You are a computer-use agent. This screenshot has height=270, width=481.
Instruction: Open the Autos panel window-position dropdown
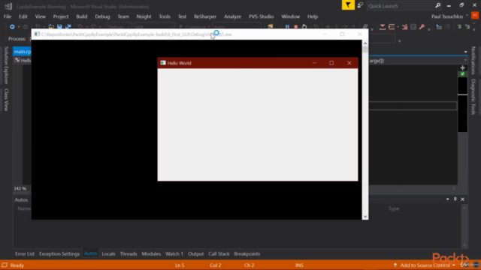tap(448, 199)
